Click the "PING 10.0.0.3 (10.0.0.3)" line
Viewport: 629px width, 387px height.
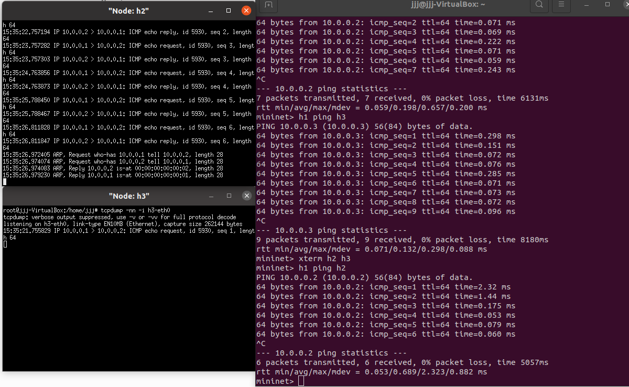(x=364, y=126)
